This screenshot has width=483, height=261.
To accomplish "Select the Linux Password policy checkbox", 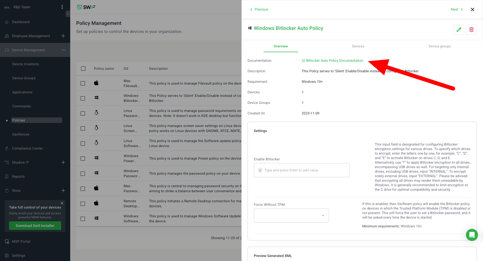I will (83, 113).
